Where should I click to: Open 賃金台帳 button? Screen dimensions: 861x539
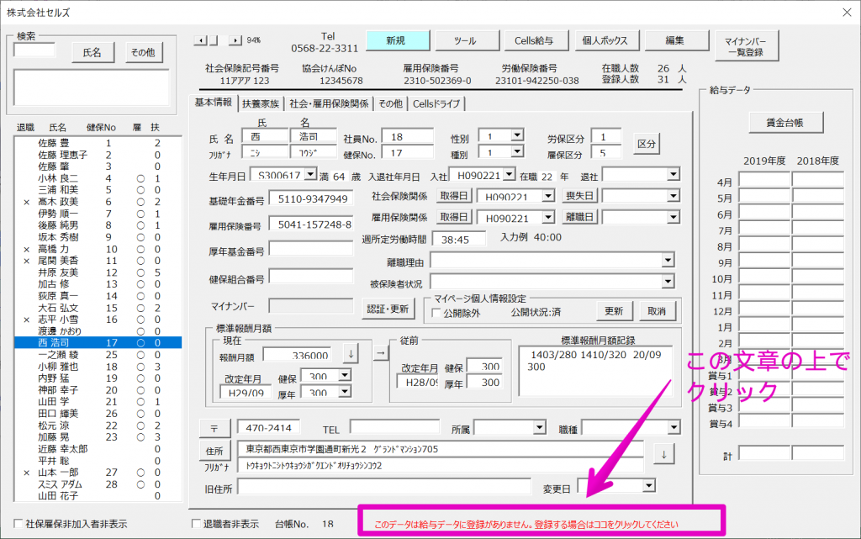(x=786, y=123)
